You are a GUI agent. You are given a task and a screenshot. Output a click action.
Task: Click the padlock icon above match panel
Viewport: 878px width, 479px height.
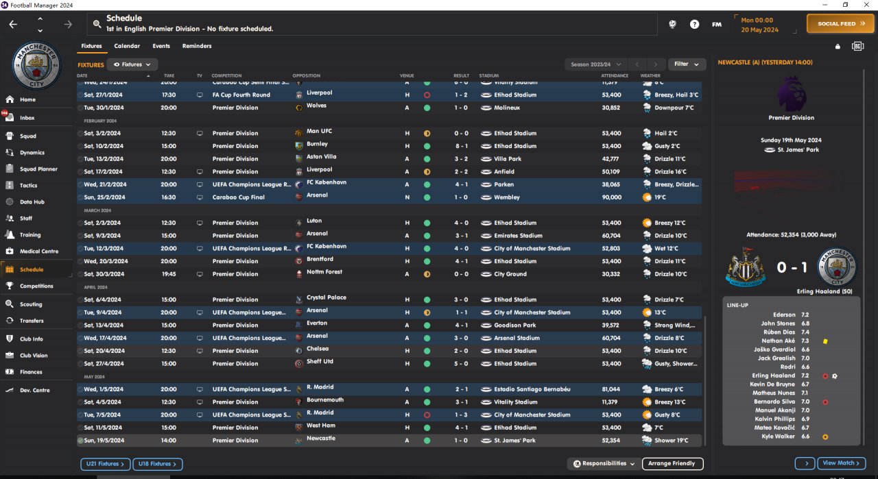point(838,47)
